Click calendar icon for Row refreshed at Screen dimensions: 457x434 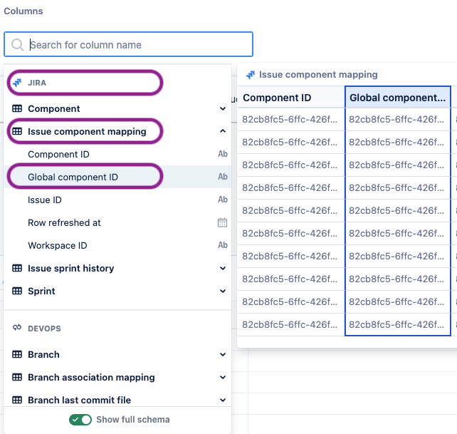(x=222, y=222)
